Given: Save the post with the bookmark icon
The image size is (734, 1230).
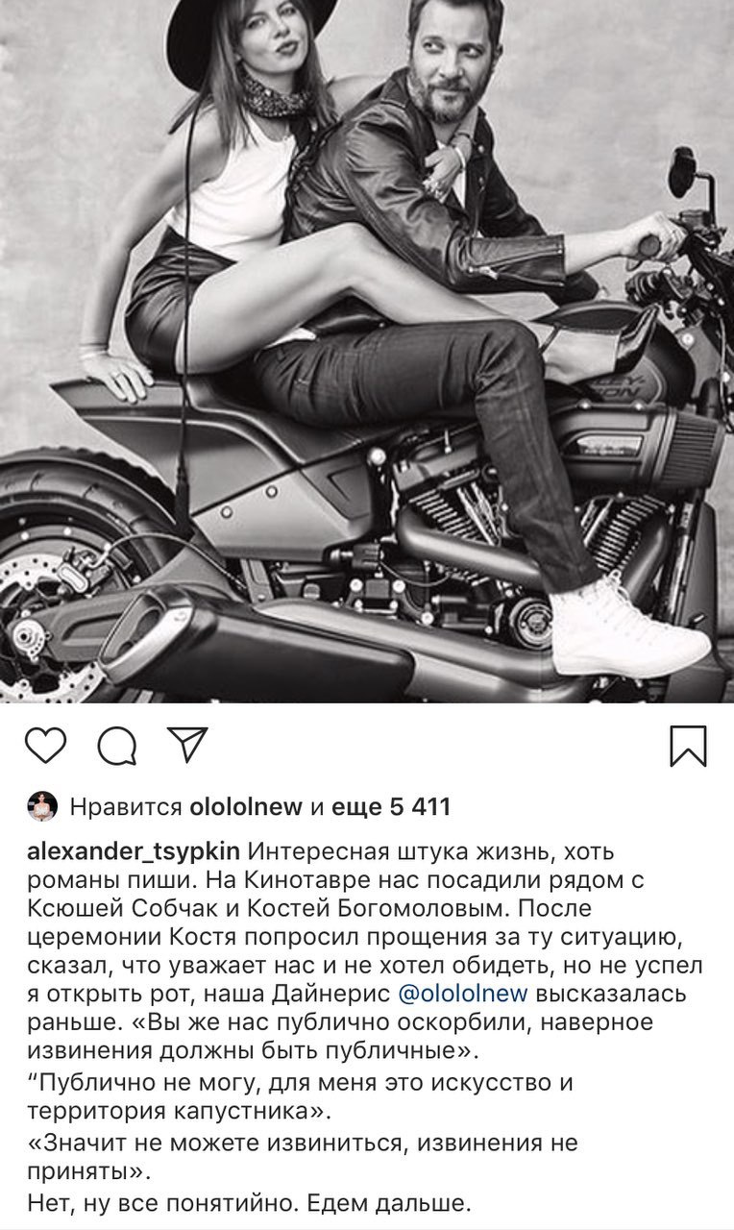Looking at the screenshot, I should click(688, 746).
